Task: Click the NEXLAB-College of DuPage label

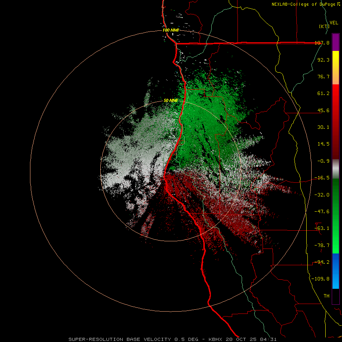Action: (304, 4)
